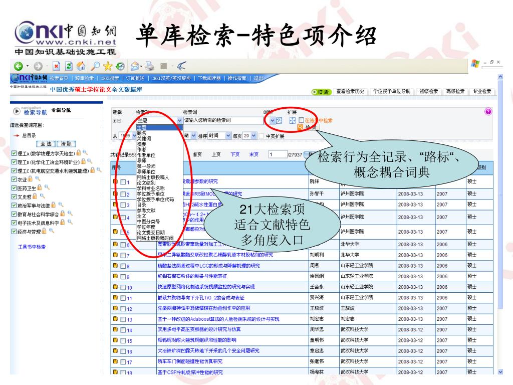Click the lock icon beside 医药卫生
The height and width of the screenshot is (385, 513).
click(40, 187)
